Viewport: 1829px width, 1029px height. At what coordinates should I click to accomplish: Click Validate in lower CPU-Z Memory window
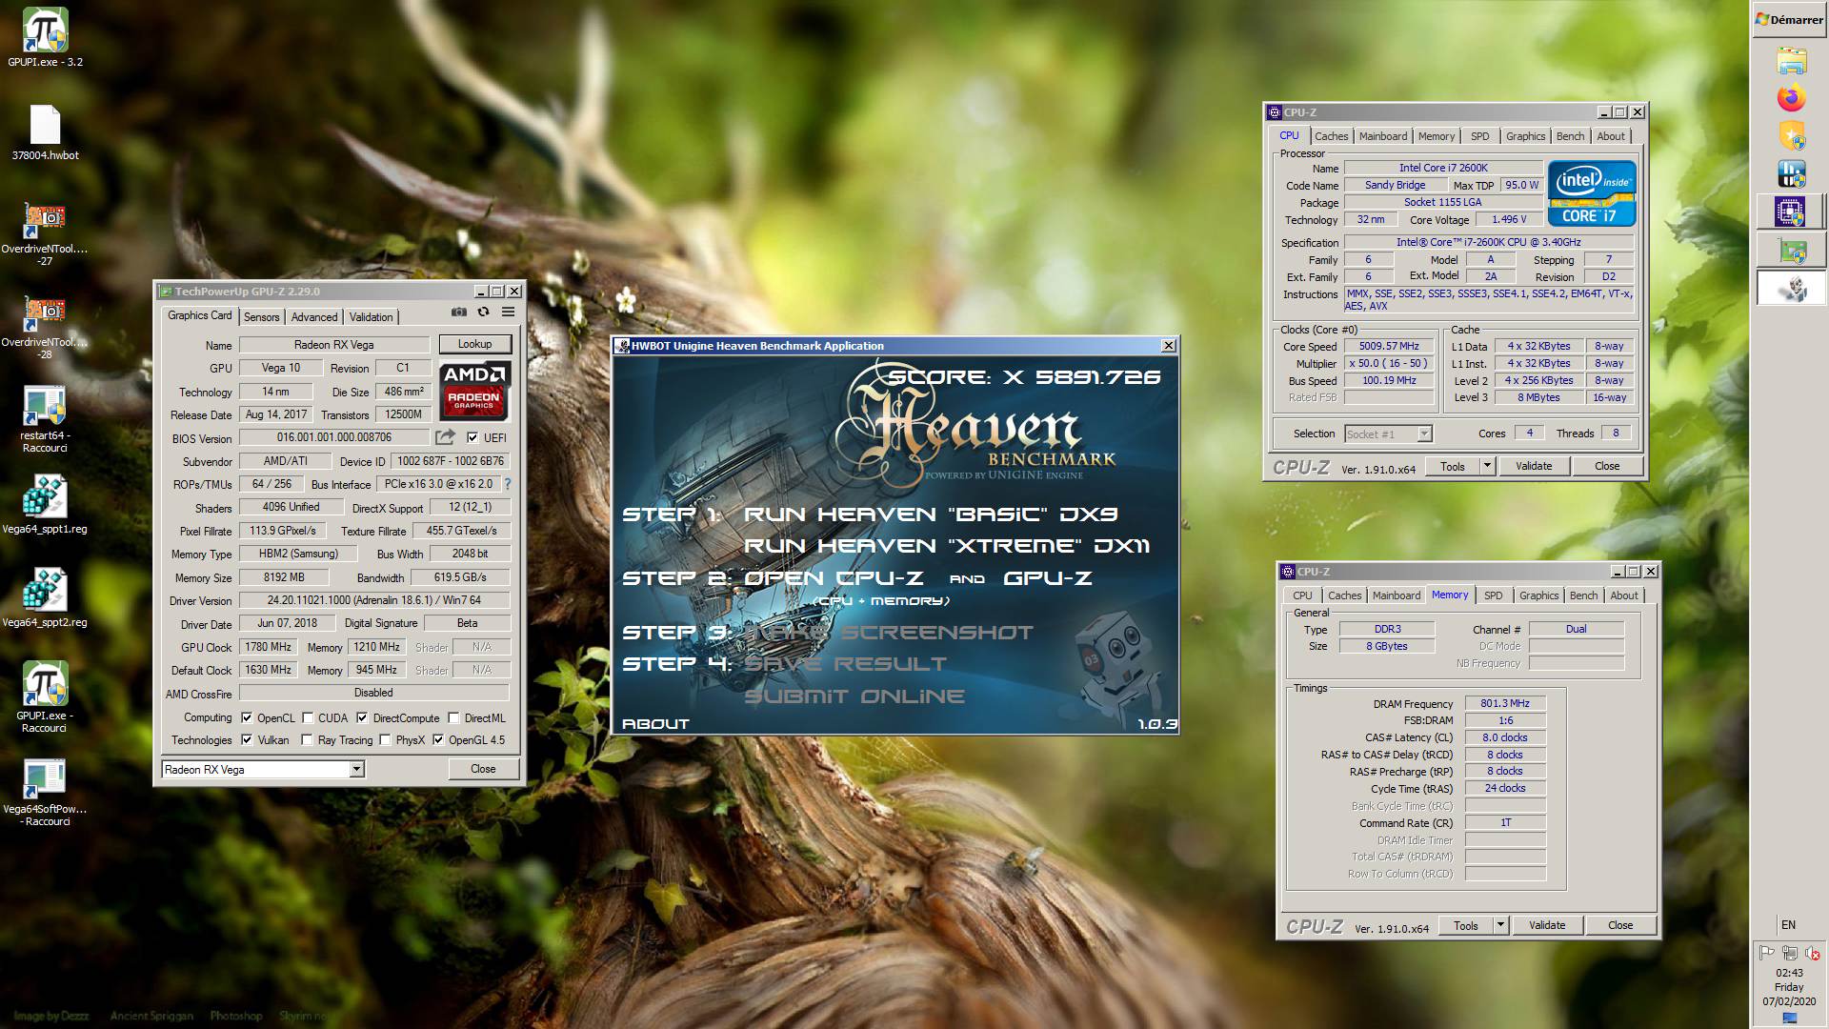click(x=1547, y=925)
